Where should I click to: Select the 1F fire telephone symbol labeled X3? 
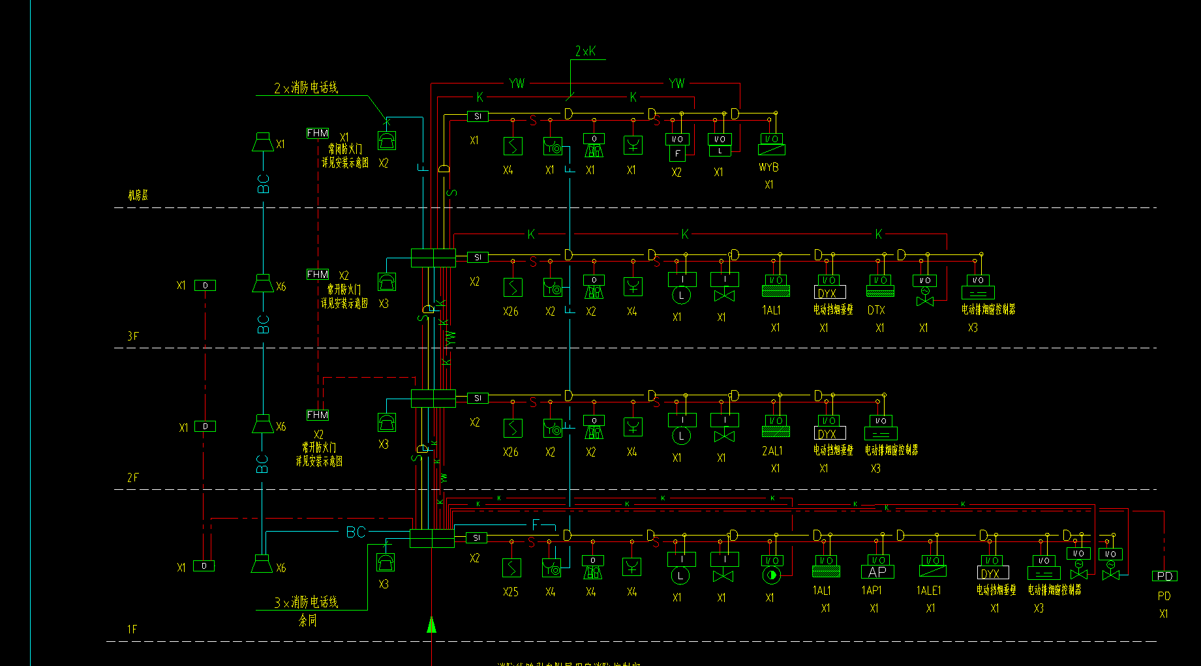pos(386,562)
